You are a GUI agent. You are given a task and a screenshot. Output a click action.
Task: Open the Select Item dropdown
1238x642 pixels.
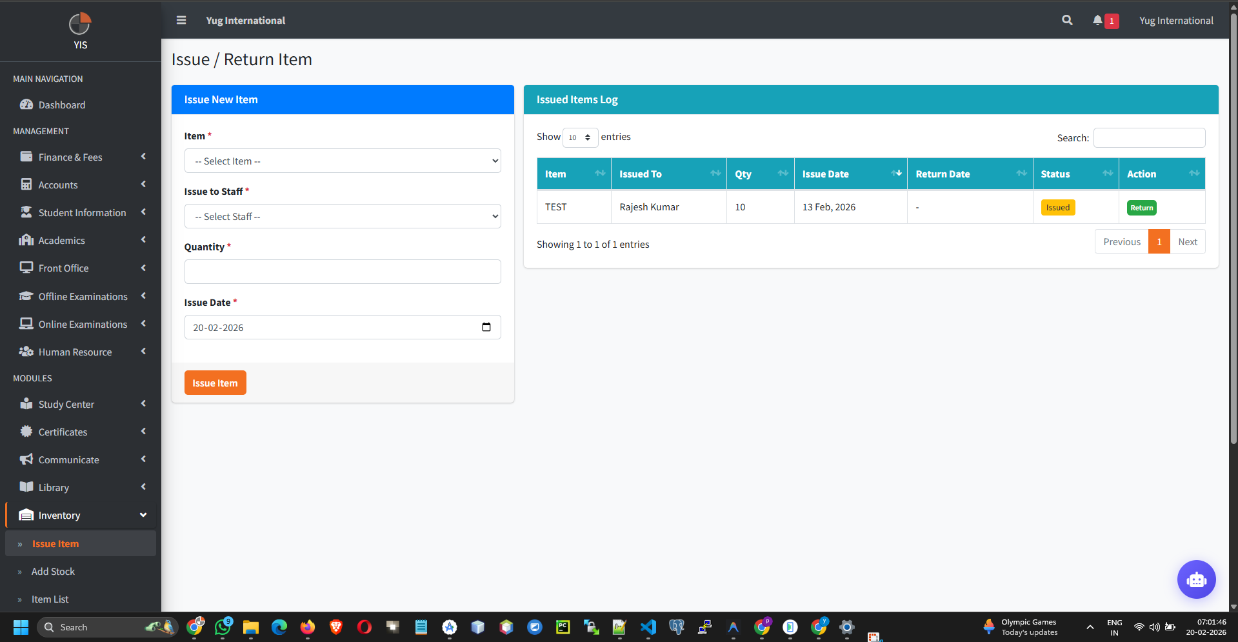342,161
